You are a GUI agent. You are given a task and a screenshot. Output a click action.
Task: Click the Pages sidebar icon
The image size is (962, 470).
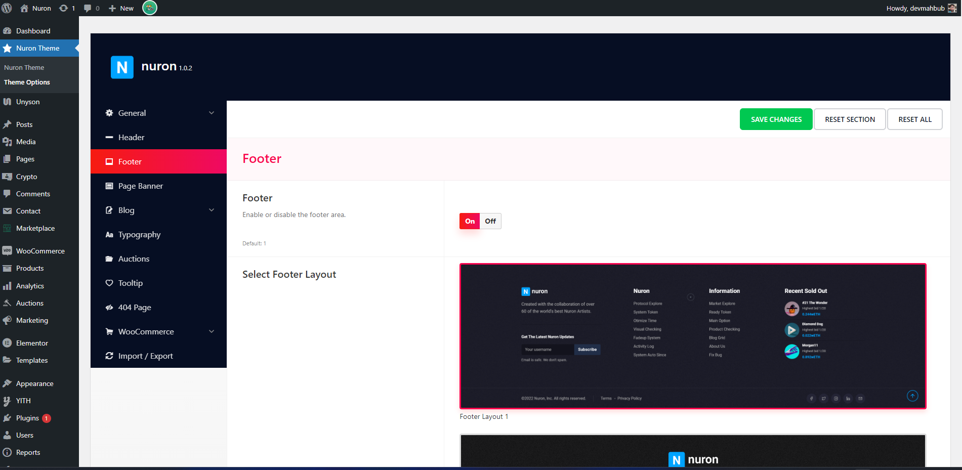(7, 159)
